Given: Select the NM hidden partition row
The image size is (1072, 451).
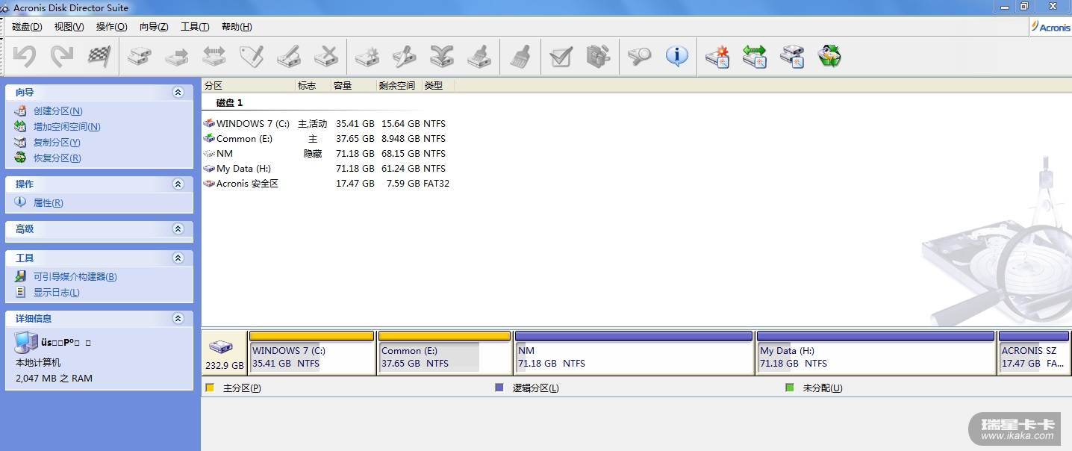Looking at the screenshot, I should coord(326,154).
